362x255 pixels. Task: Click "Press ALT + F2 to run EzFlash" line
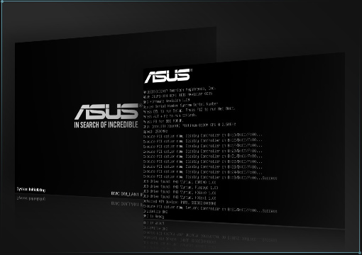coord(170,115)
